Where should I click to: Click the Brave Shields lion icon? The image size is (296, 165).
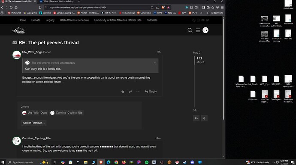point(163,8)
